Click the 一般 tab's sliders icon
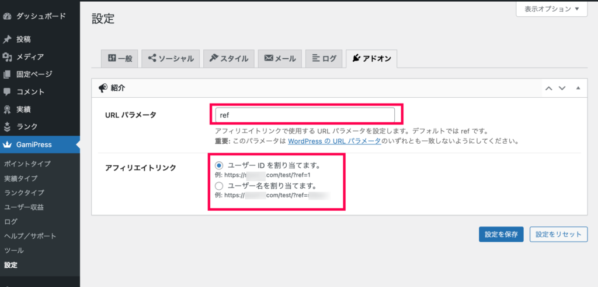The height and width of the screenshot is (287, 598). coord(112,58)
